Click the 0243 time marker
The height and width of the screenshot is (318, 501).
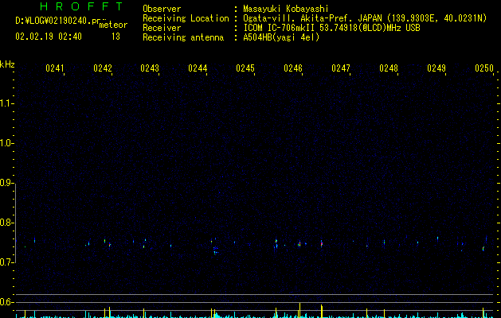click(150, 68)
